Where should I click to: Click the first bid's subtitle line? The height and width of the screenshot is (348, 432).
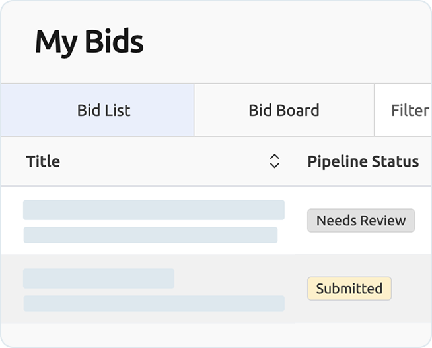pos(150,235)
